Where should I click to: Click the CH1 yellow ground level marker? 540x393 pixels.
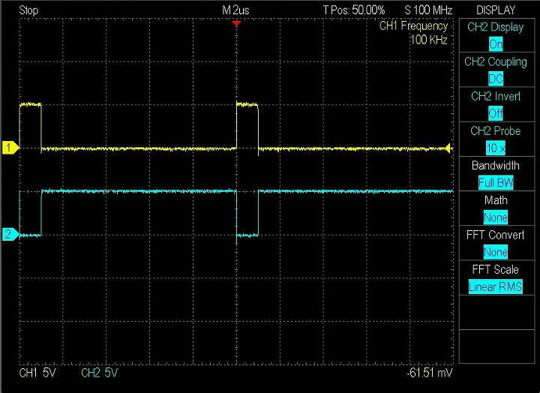(10, 148)
